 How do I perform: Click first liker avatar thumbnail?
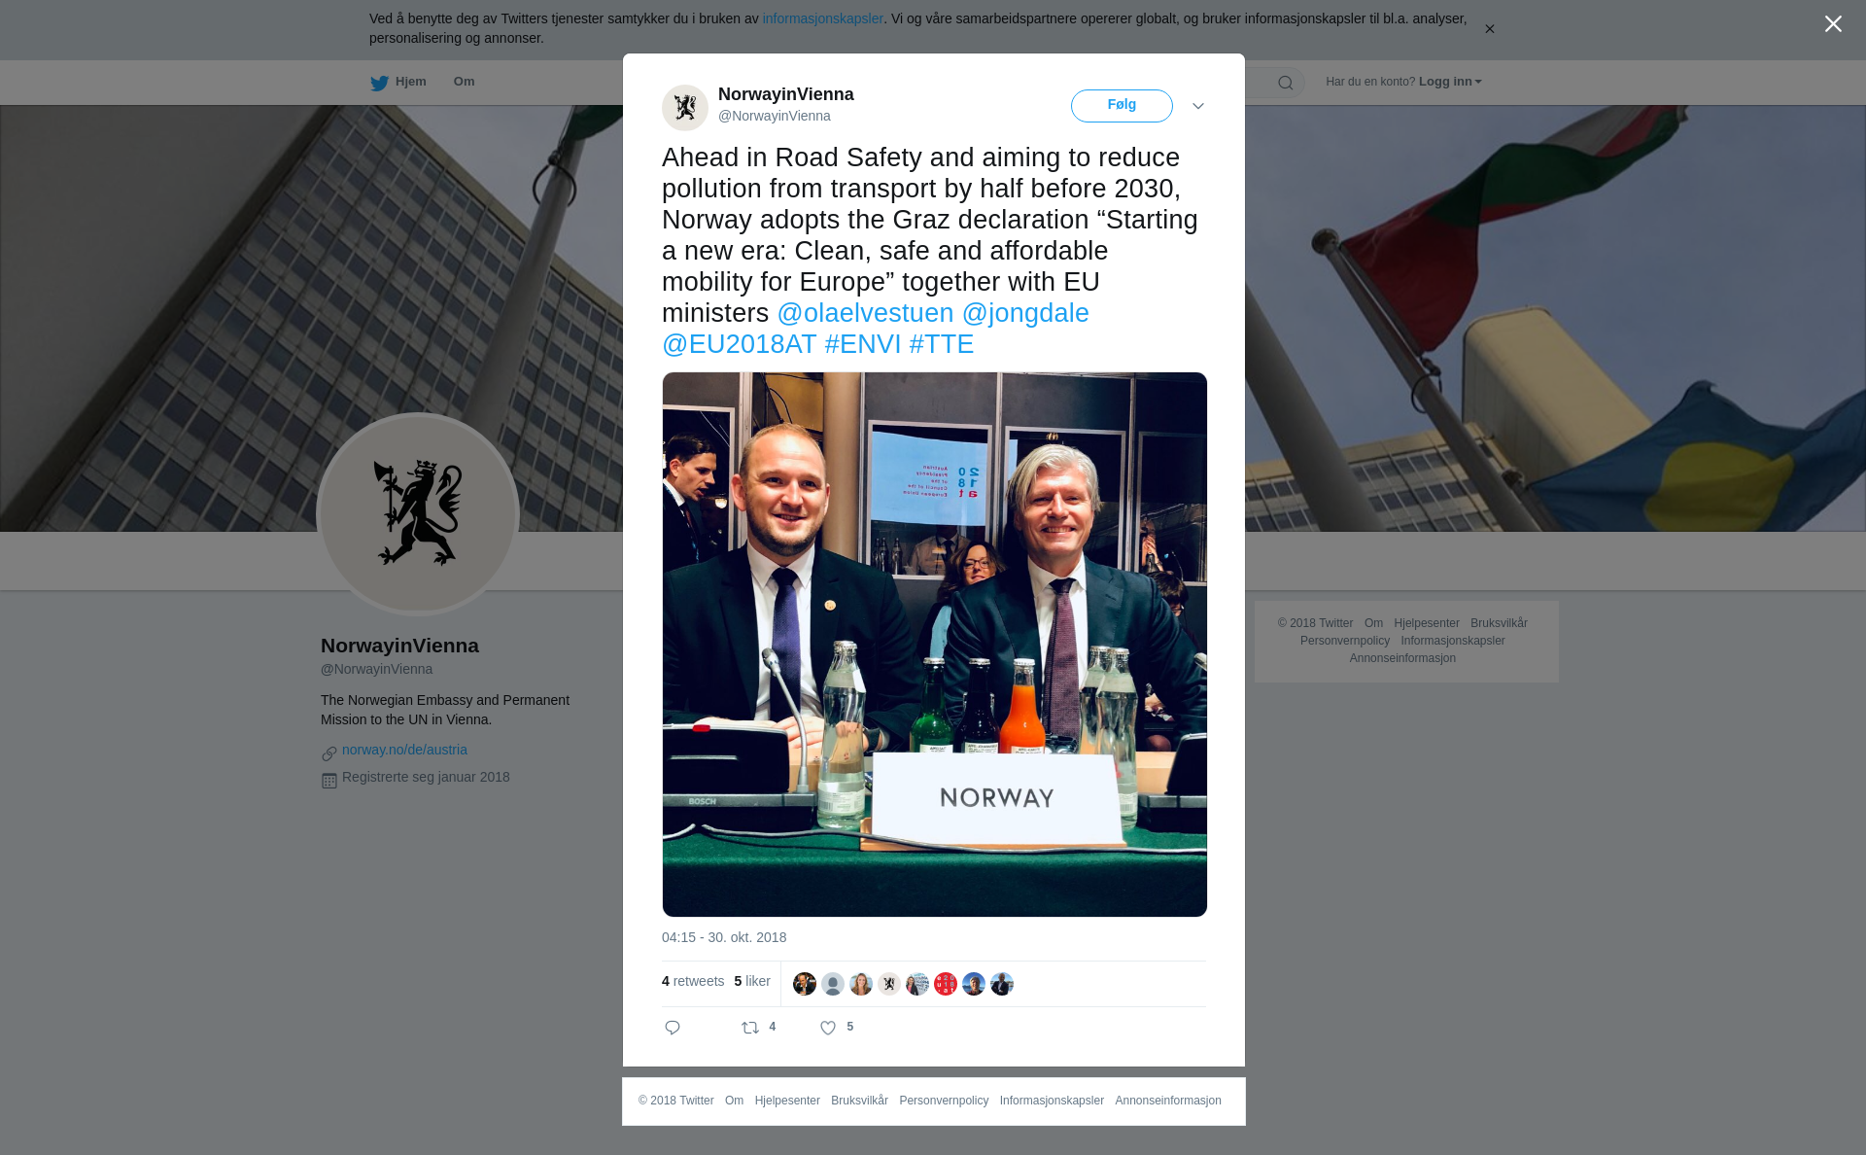pyautogui.click(x=805, y=984)
